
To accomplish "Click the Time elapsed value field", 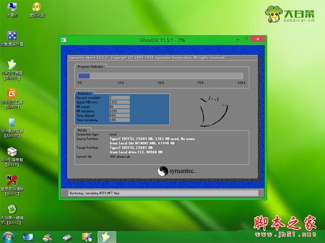I will pyautogui.click(x=120, y=115).
